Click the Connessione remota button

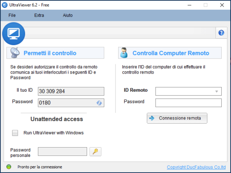pyautogui.click(x=177, y=118)
